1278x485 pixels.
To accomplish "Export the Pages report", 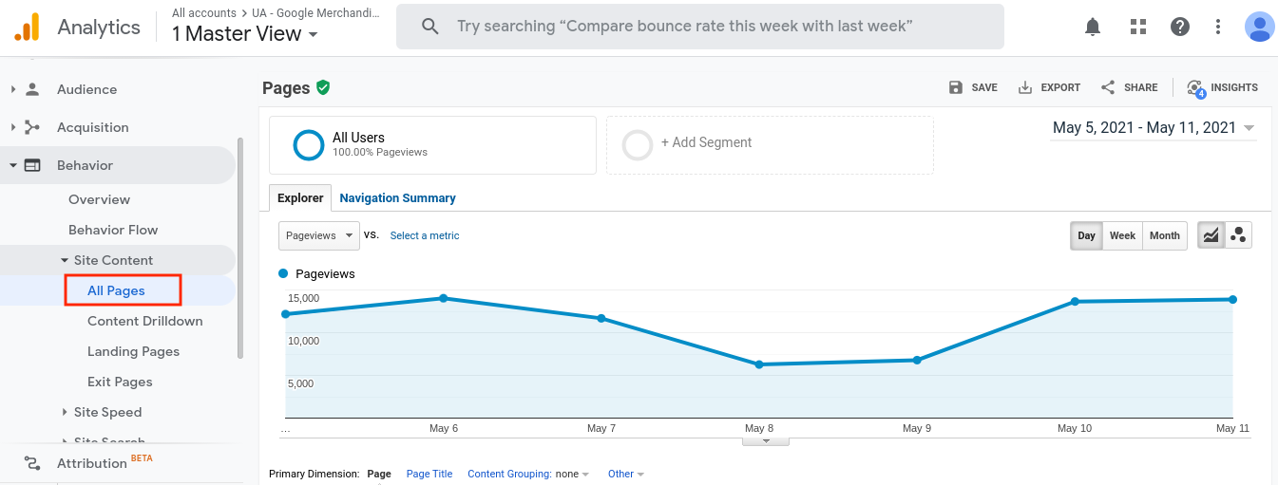I will 1049,87.
